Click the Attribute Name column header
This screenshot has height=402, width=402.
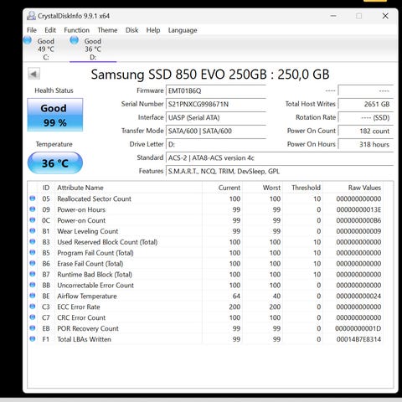coord(129,188)
